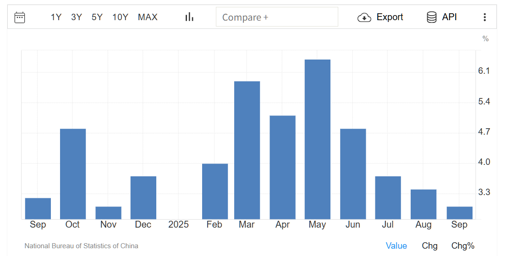Click National Bureau of Statistics of China source
506x256 pixels.
(81, 246)
